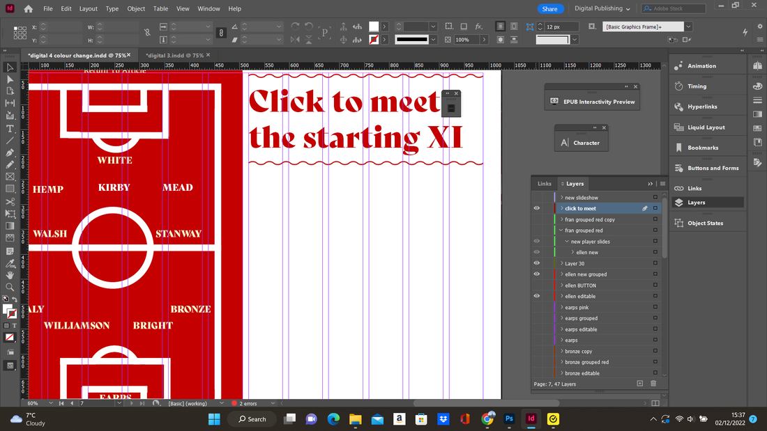Screen dimensions: 767x431
Task: Delete the selected layer
Action: pos(653,384)
